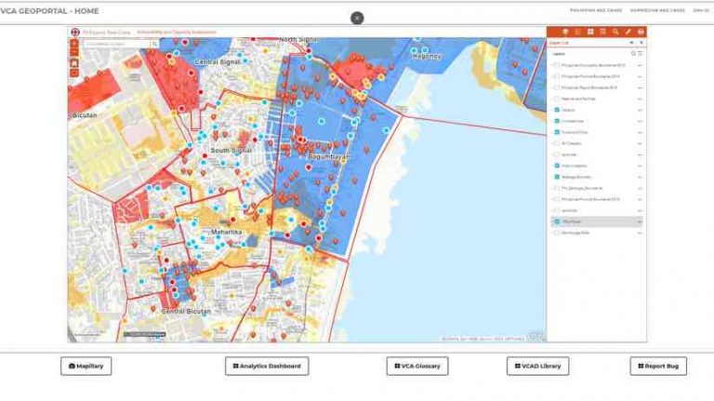Enable Philippines Municipality Boundaries 2019 layer checkbox
The image size is (714, 401).
(x=557, y=65)
